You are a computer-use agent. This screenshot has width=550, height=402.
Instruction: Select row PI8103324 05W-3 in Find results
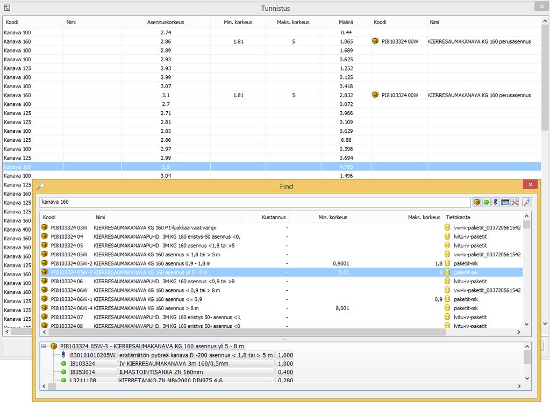click(281, 272)
